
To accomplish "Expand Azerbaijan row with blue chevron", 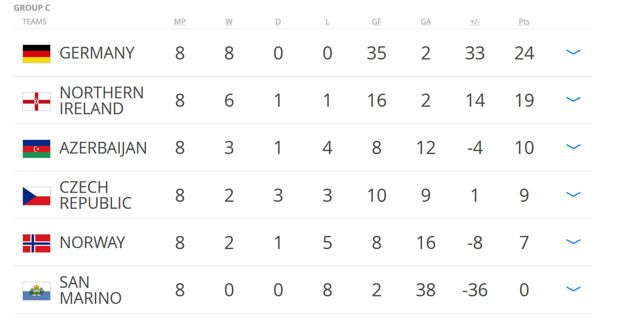I will pyautogui.click(x=573, y=147).
